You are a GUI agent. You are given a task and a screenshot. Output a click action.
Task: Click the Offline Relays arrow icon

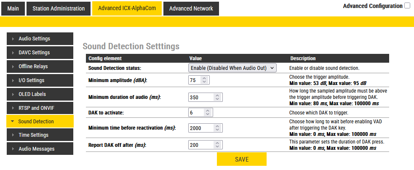click(x=13, y=67)
